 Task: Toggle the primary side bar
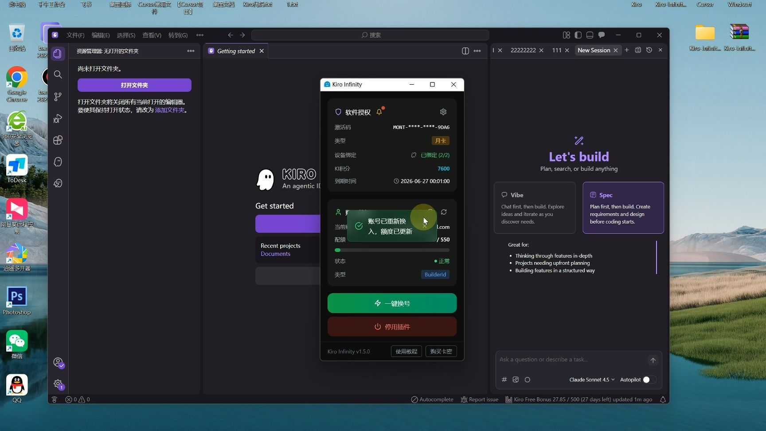click(578, 35)
